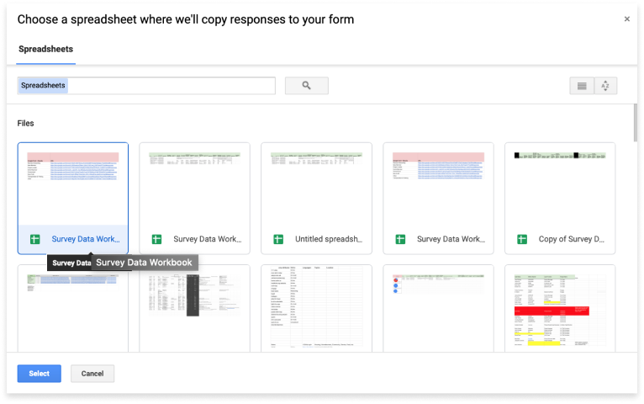The width and height of the screenshot is (644, 404).
Task: Cancel the spreadsheet selection
Action: [92, 374]
